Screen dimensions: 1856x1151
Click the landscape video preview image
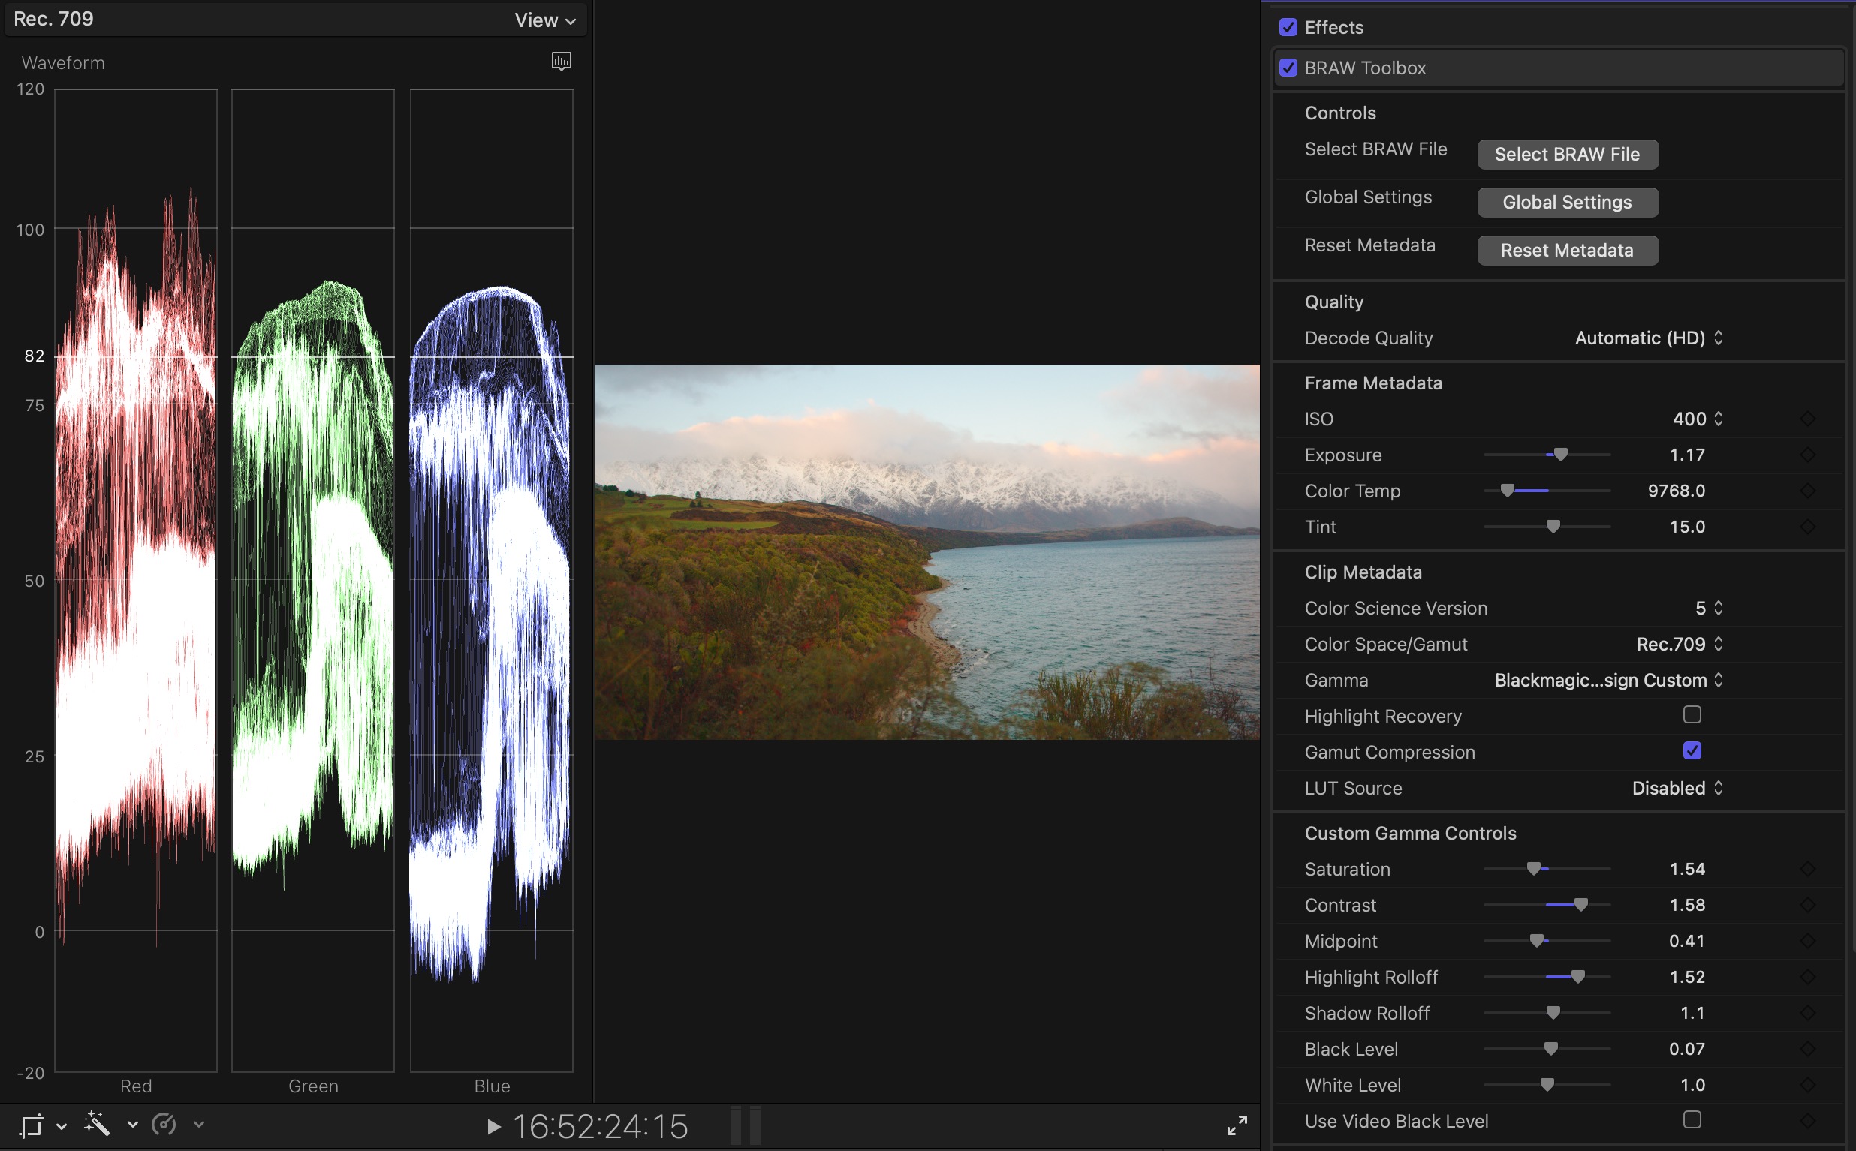pos(926,552)
